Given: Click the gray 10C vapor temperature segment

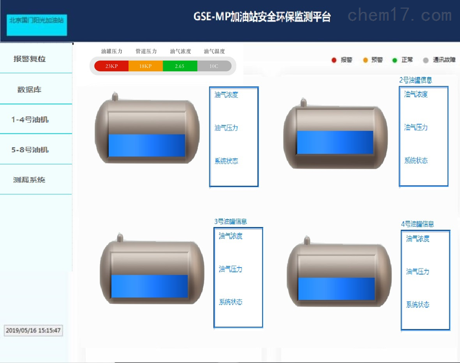Looking at the screenshot, I should tap(214, 66).
